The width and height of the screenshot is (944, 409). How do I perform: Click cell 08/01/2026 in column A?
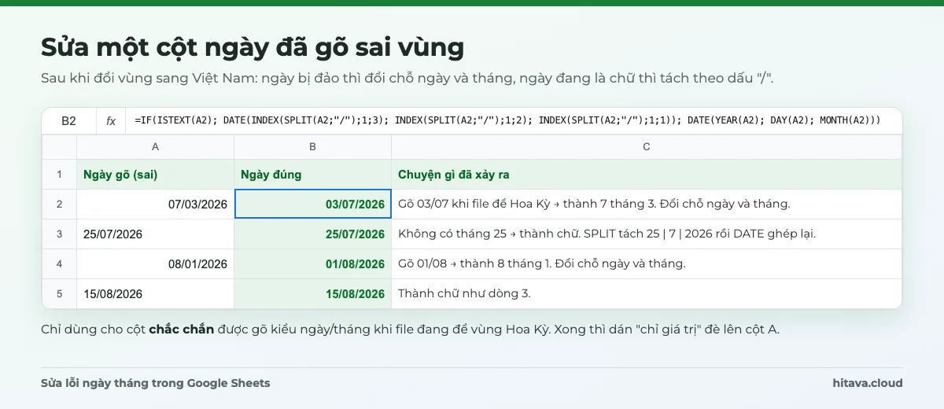tap(155, 264)
